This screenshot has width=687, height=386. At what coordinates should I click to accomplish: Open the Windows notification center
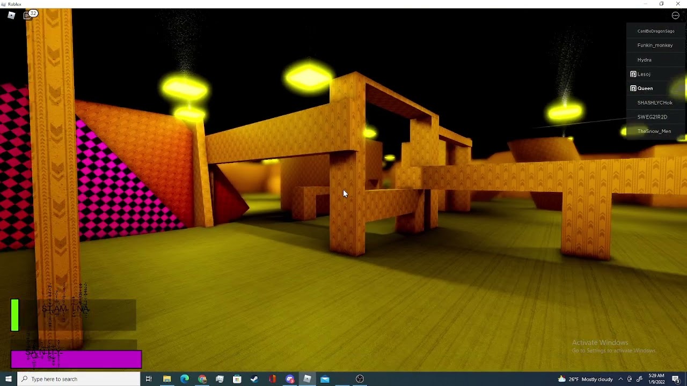coord(676,379)
